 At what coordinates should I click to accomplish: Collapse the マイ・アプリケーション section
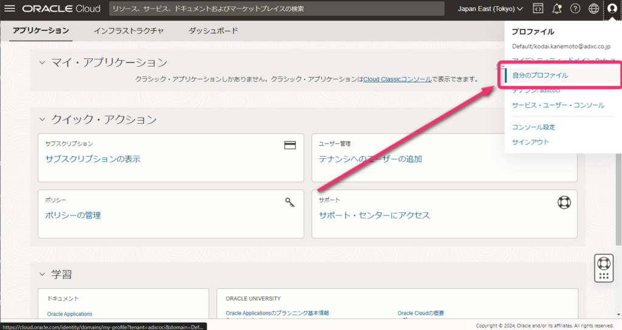click(x=43, y=62)
